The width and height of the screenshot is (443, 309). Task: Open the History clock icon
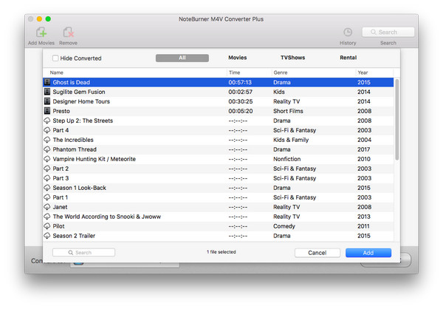click(x=348, y=33)
